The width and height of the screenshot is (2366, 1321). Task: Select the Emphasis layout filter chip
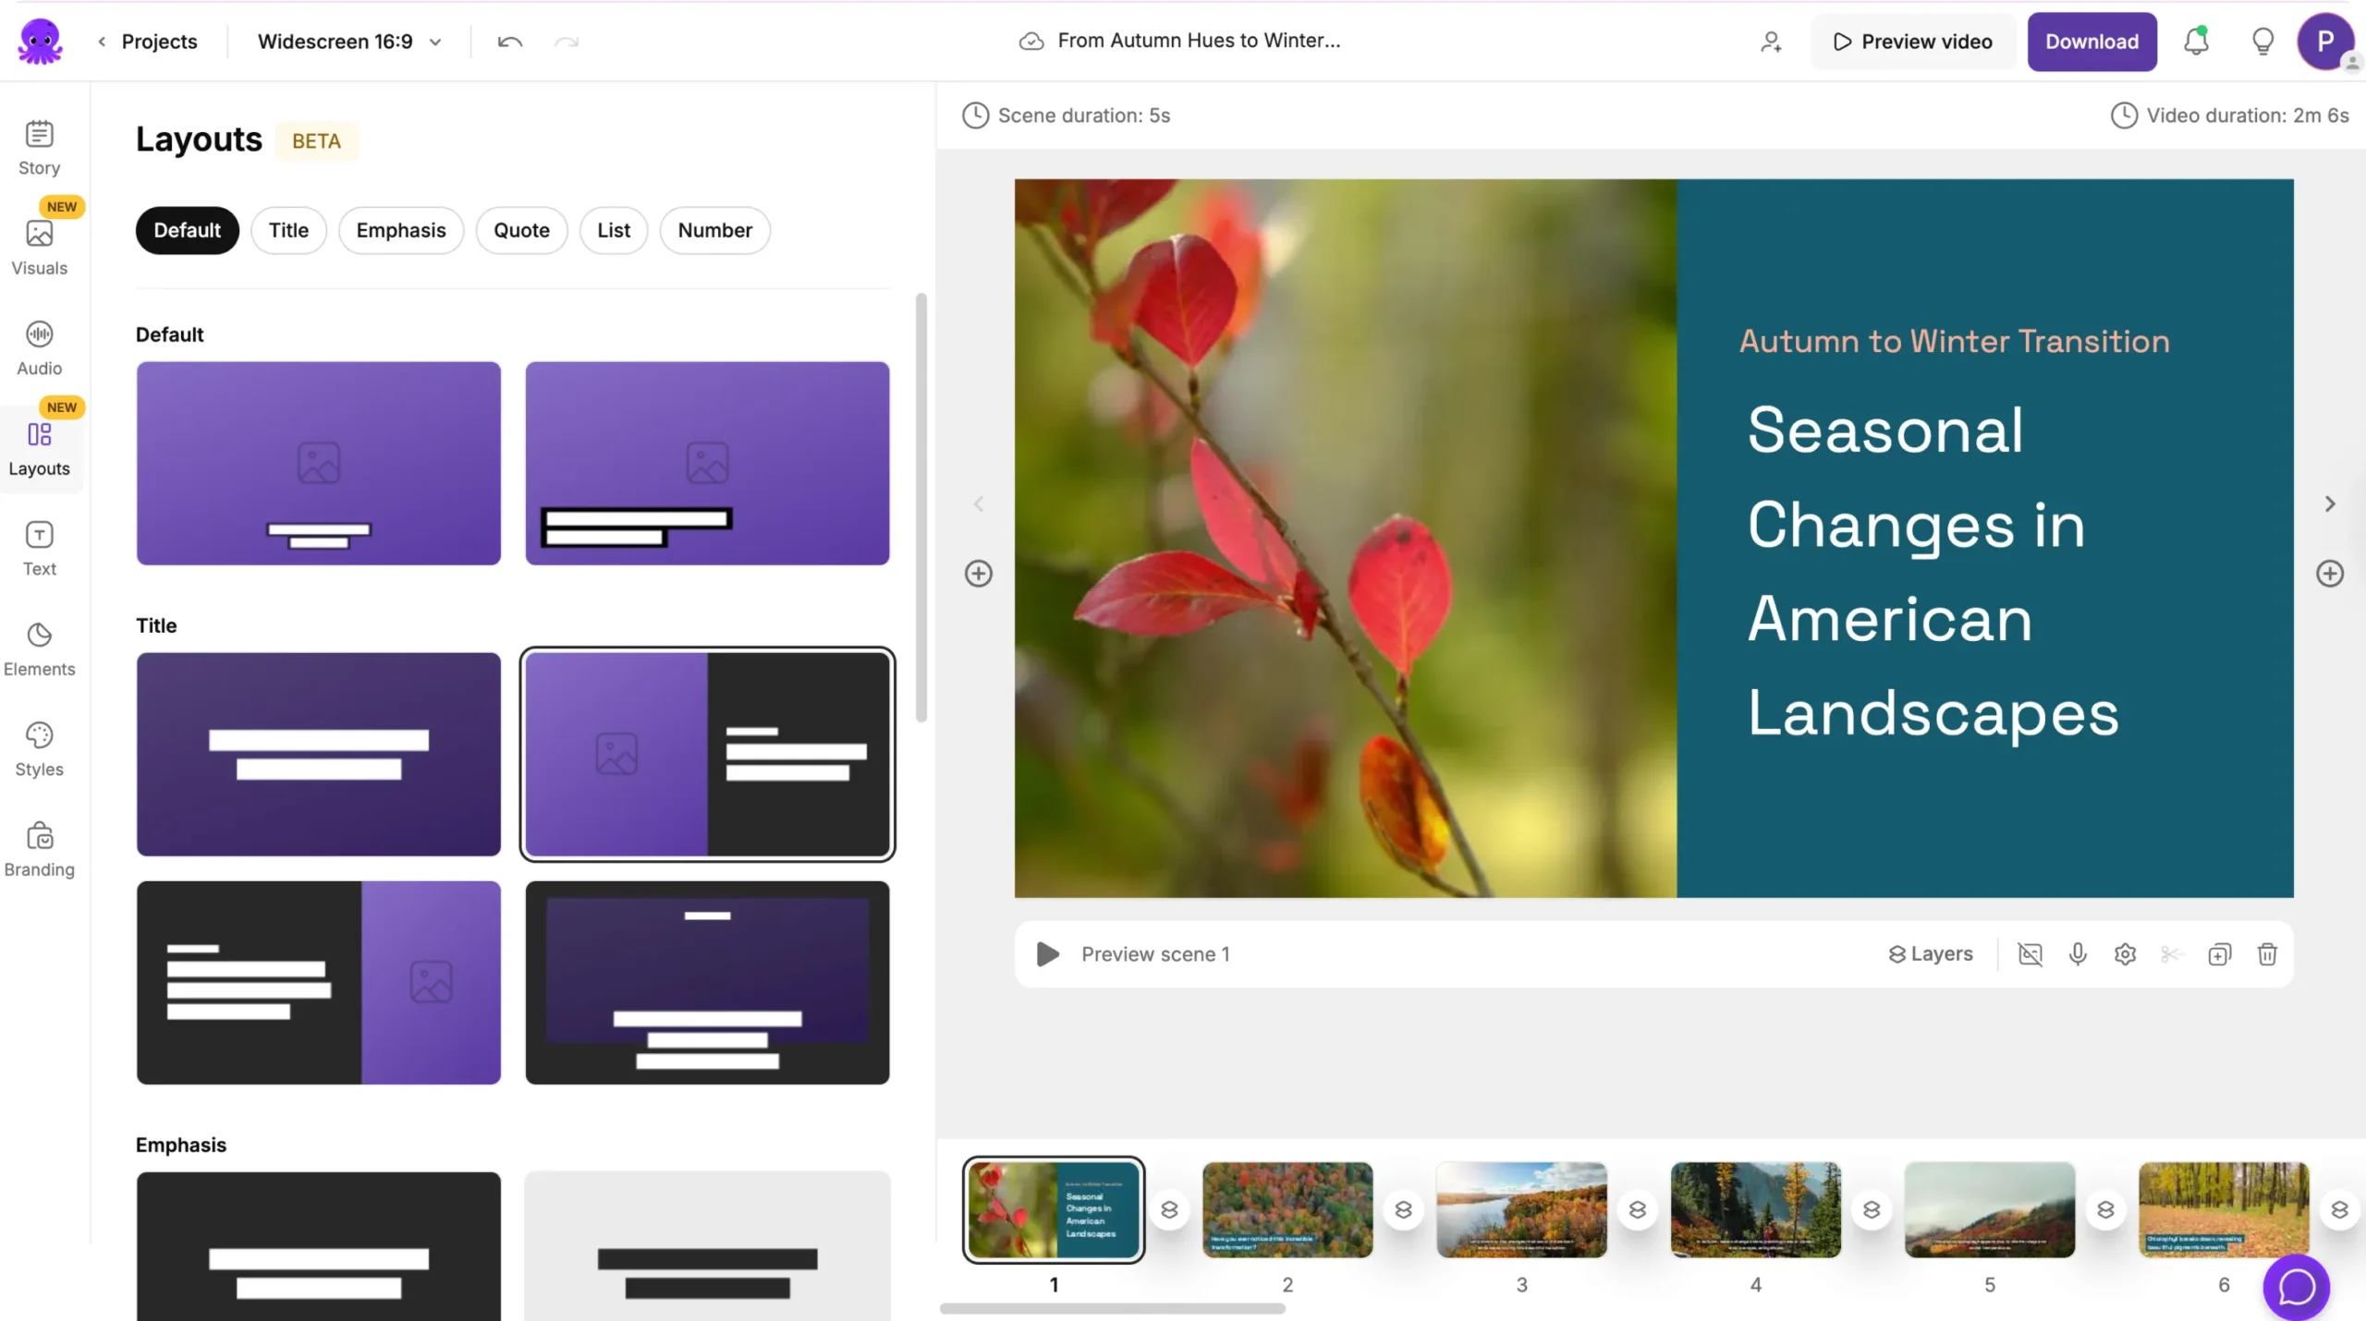click(x=400, y=230)
